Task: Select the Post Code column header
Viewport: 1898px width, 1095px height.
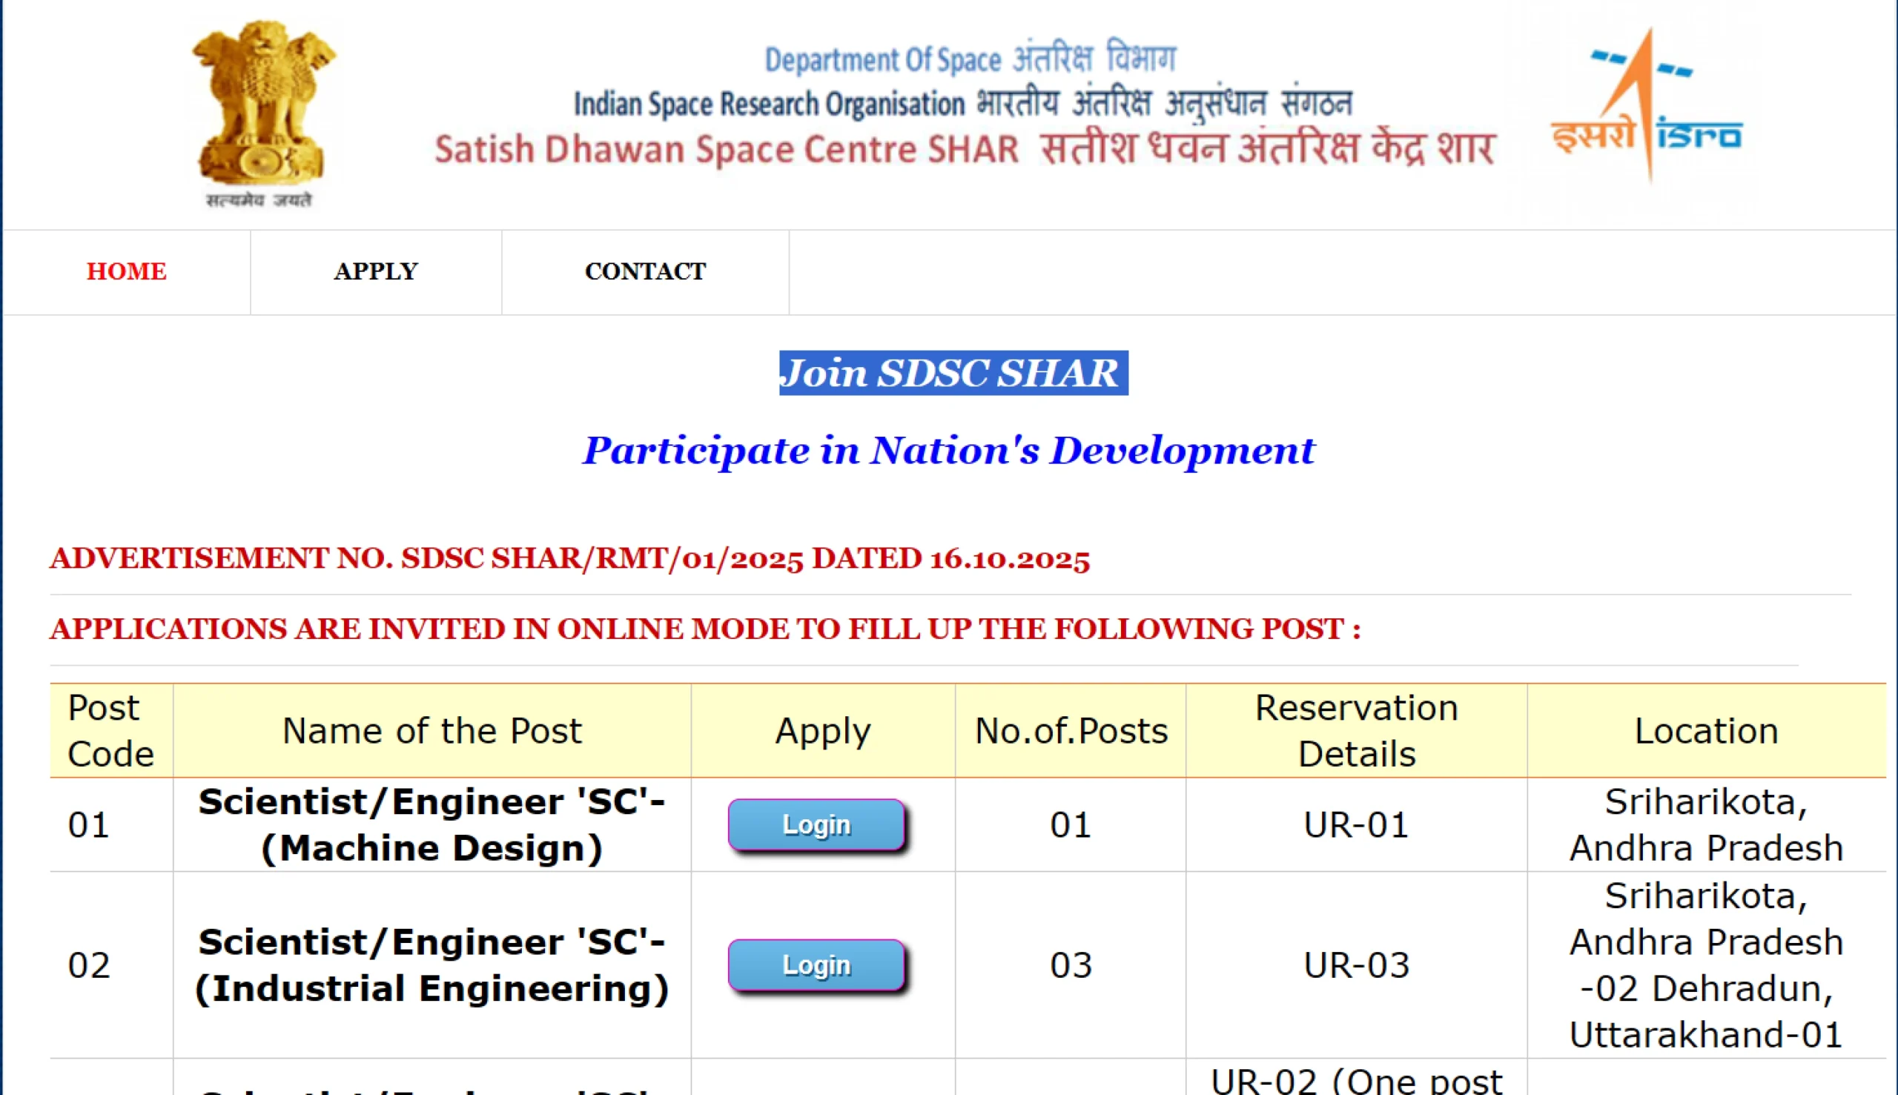Action: tap(110, 730)
